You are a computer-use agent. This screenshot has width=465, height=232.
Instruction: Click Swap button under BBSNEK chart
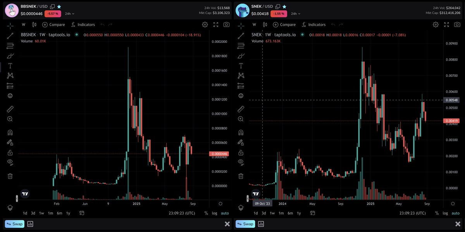14,224
